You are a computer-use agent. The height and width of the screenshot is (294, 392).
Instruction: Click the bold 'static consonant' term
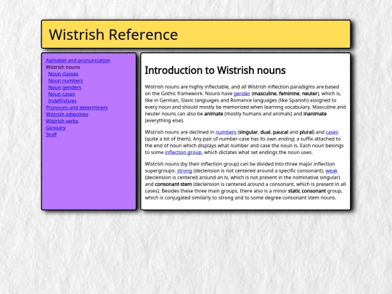[307, 191]
